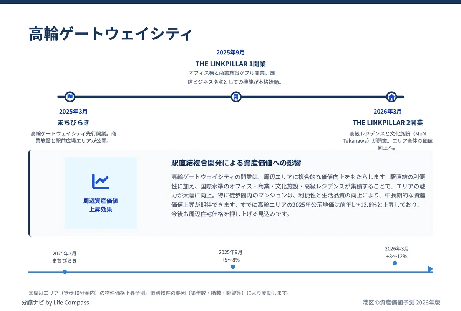The height and width of the screenshot is (311, 461).
Task: Click the footnote starting with ※周辺エリア
Action: (159, 293)
